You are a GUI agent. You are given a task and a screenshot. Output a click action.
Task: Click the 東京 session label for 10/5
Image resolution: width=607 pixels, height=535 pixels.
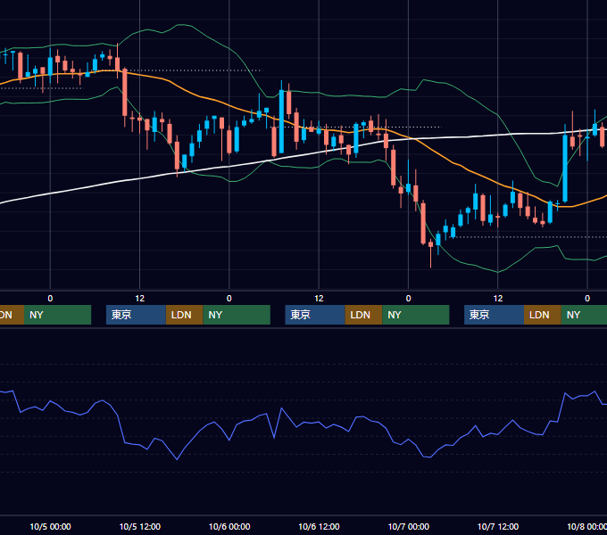(x=136, y=315)
